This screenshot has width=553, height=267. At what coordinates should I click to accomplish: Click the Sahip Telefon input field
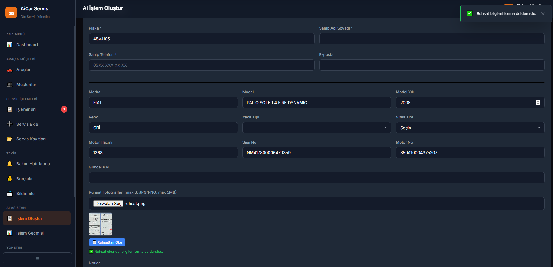tap(201, 65)
